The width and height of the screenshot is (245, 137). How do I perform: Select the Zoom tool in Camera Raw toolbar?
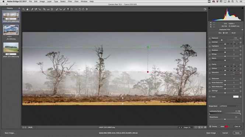pyautogui.click(x=24, y=9)
